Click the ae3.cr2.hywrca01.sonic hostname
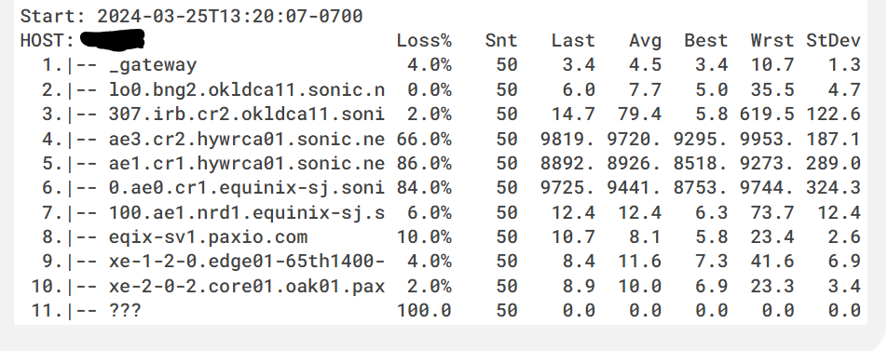Image resolution: width=888 pixels, height=351 pixels. point(247,139)
